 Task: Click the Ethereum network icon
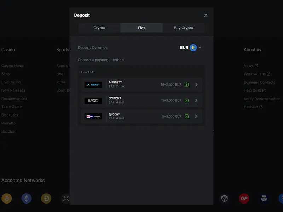coord(27,198)
